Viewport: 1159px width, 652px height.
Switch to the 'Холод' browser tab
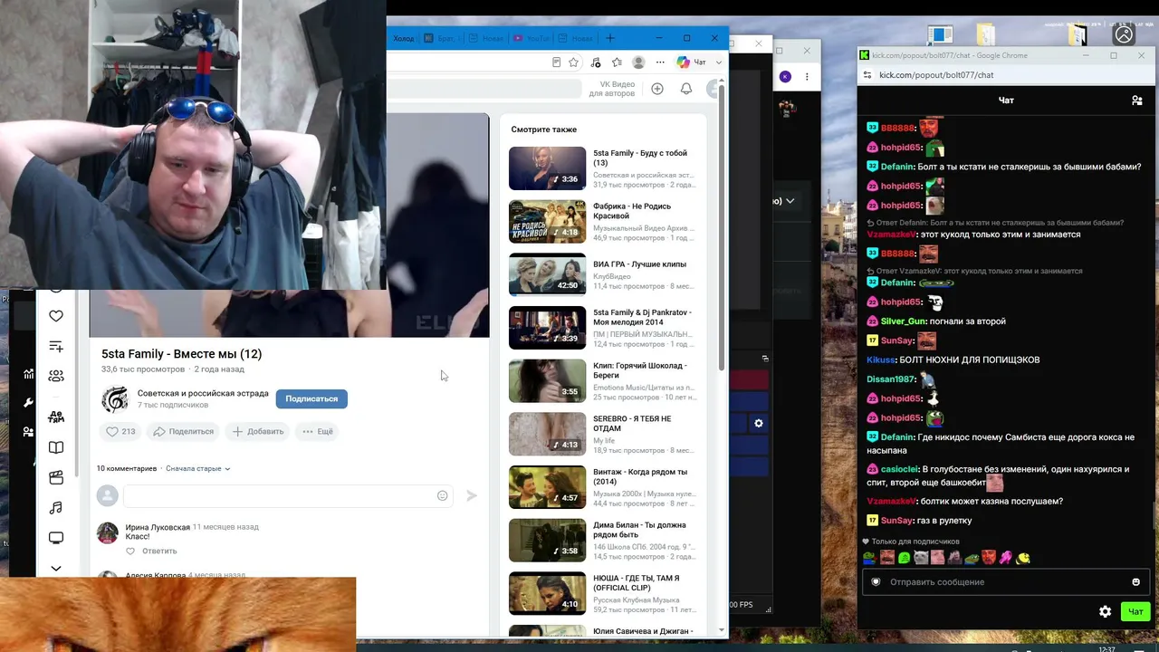click(x=403, y=38)
